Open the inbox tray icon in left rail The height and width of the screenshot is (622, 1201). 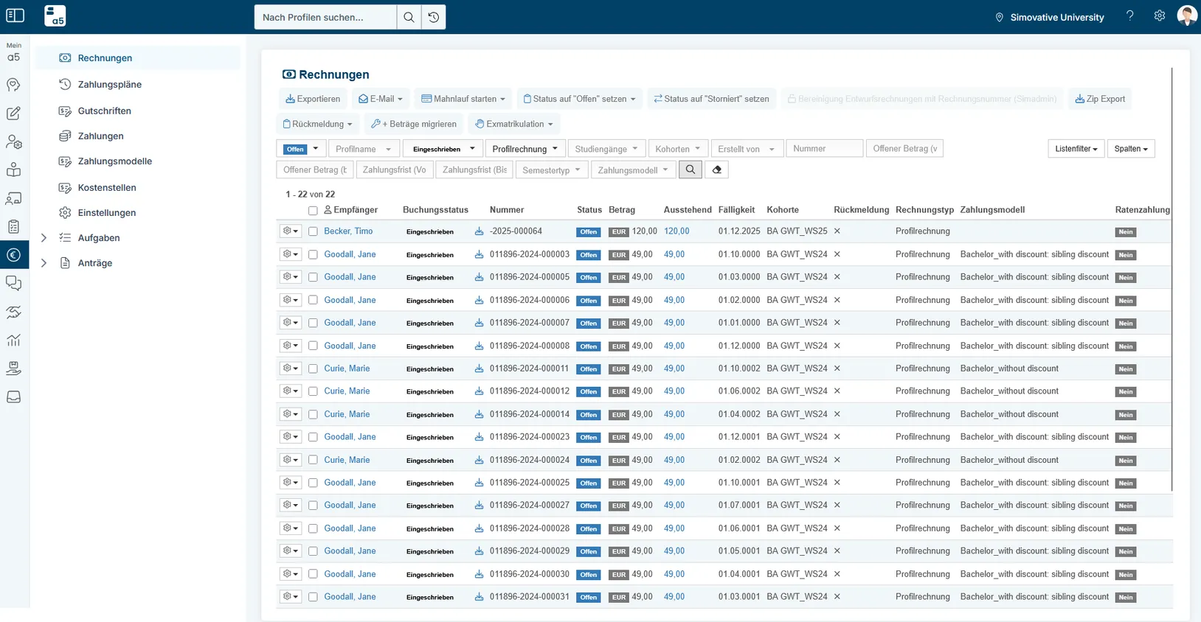(14, 396)
